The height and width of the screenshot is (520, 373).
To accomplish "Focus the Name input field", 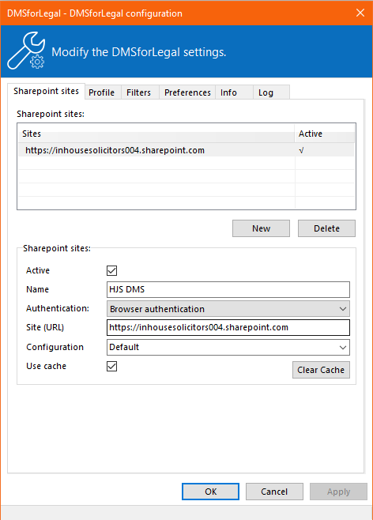I will coord(228,289).
